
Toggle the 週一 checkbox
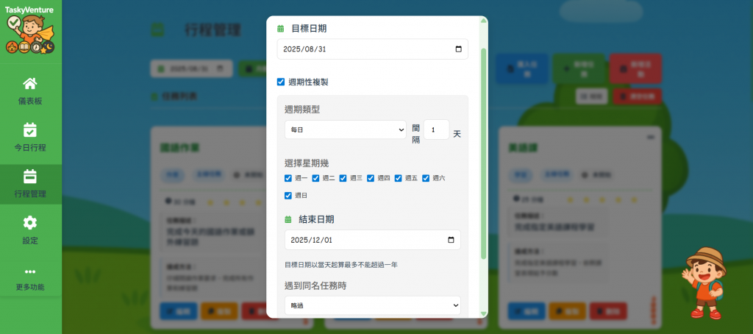click(x=288, y=178)
